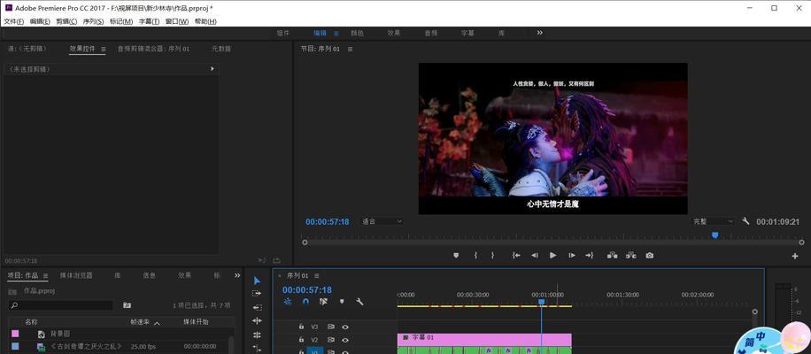Go to In point
Image resolution: width=811 pixels, height=354 pixels.
pos(515,255)
